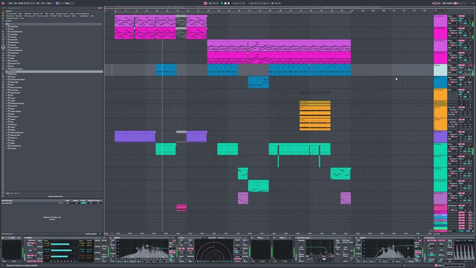
Task: Select Swing 16ths groove in Groove Pool
Action: [x=7, y=203]
